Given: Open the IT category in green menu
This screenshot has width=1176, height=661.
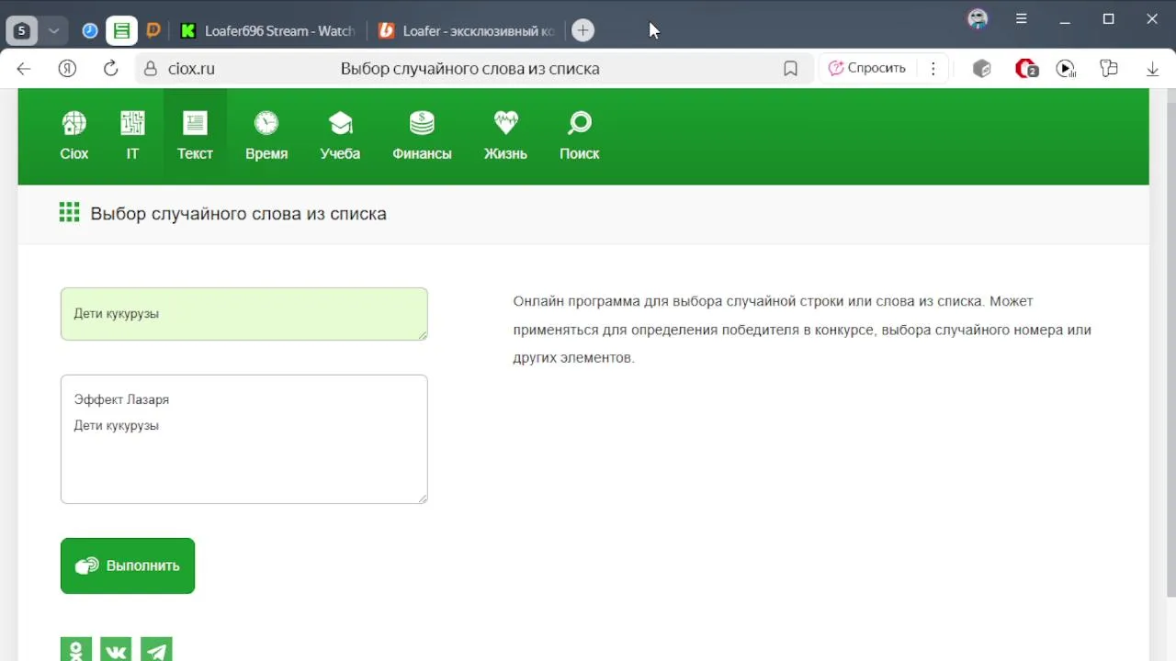Looking at the screenshot, I should pos(132,136).
